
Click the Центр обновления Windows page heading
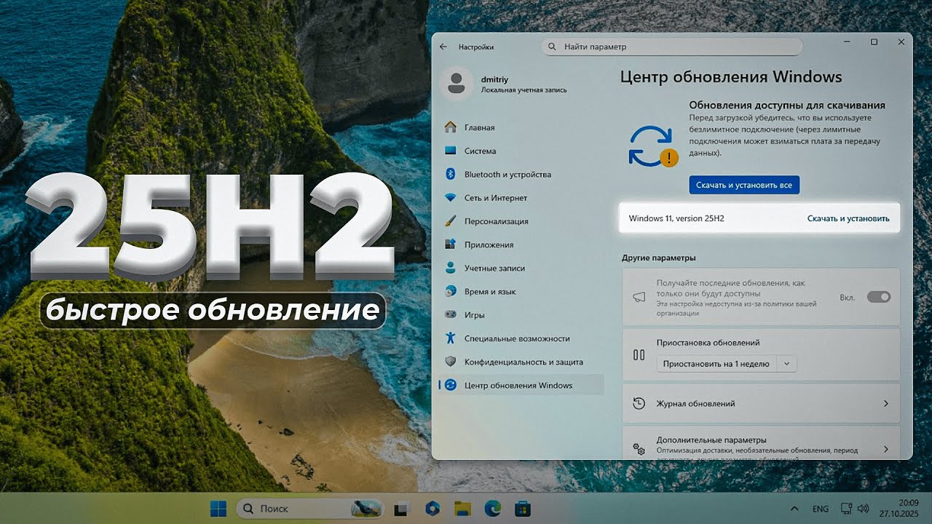731,77
